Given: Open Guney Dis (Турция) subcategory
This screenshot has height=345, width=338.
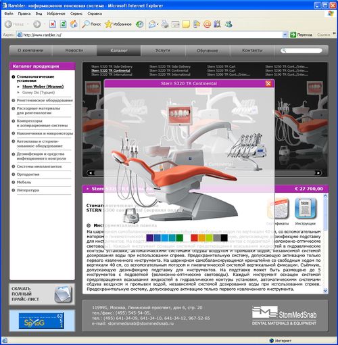Looking at the screenshot, I should click(x=39, y=93).
